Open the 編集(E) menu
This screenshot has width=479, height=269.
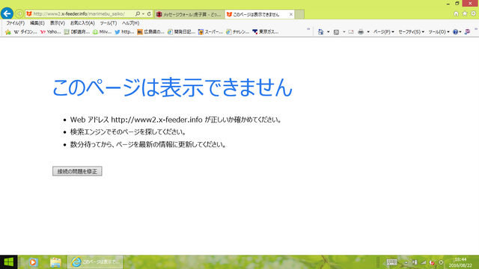pyautogui.click(x=37, y=23)
